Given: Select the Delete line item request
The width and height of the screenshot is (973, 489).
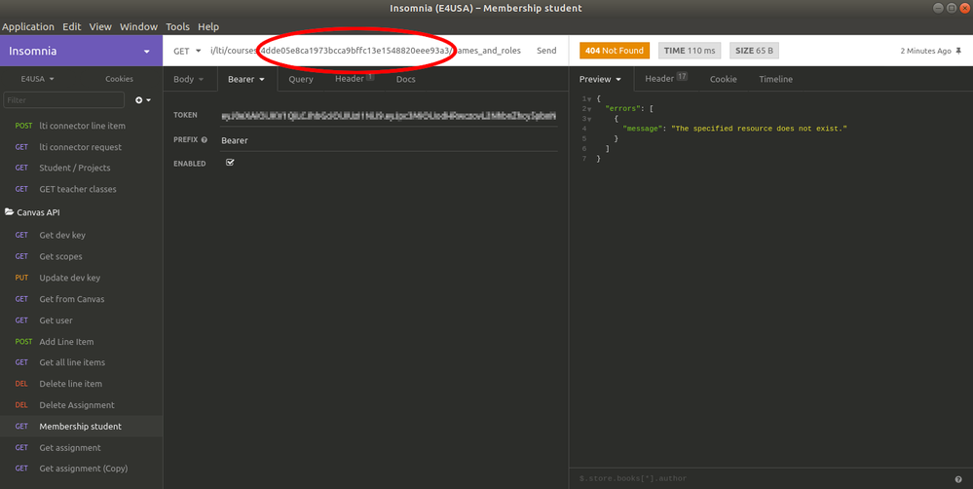Looking at the screenshot, I should 81,384.
